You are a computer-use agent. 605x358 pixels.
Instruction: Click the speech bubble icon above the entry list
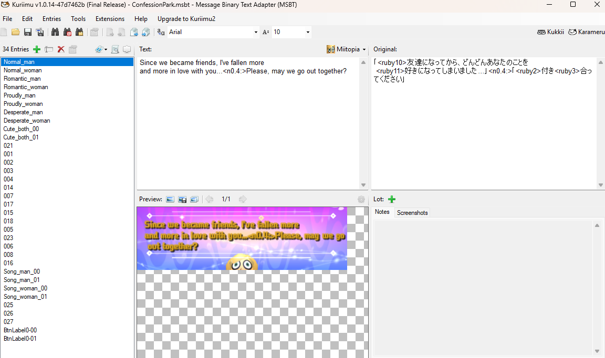127,49
